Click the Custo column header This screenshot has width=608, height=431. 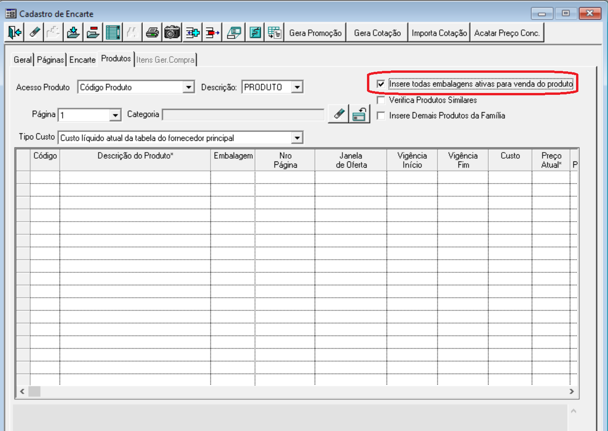[x=510, y=160]
